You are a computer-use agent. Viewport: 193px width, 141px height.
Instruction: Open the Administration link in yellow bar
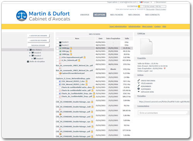click(134, 27)
